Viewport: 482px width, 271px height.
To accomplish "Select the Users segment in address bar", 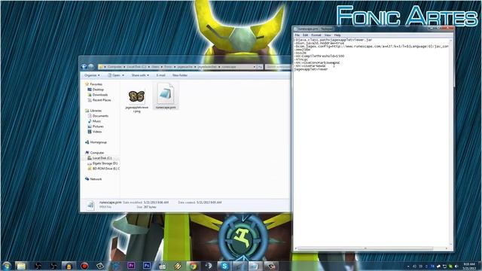I will [155, 67].
